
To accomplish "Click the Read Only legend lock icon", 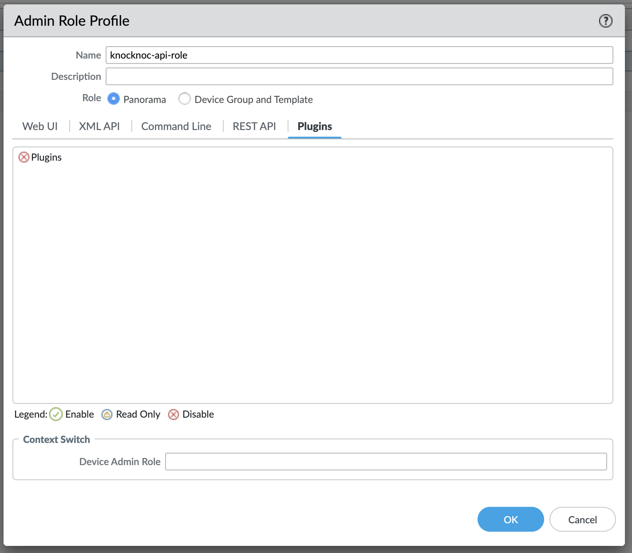I will tap(107, 414).
